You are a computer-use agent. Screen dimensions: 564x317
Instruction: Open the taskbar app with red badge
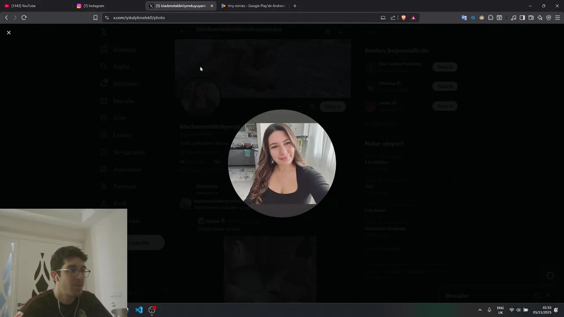[152, 310]
